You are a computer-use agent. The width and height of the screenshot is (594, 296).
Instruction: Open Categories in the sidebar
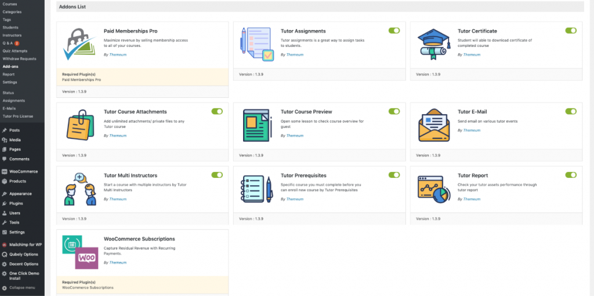(x=12, y=12)
